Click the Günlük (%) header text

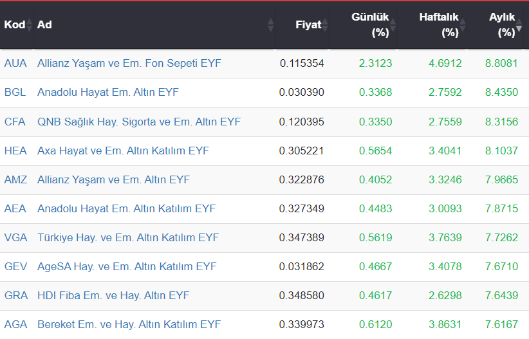(x=371, y=24)
